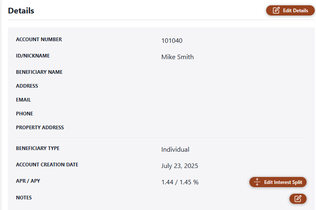Click the Individual beneficiary type value

coord(175,150)
